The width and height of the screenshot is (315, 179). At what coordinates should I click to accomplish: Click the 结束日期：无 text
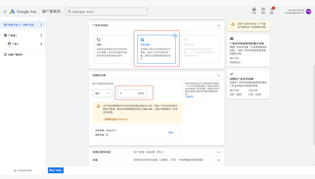102,135
